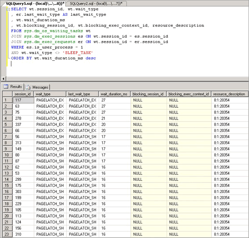Click the wait_type column header
Screen dimensions: 249x238
pyautogui.click(x=50, y=94)
